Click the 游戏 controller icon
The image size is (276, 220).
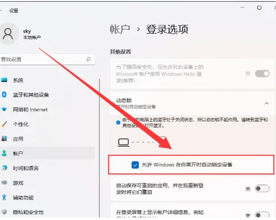point(4,182)
